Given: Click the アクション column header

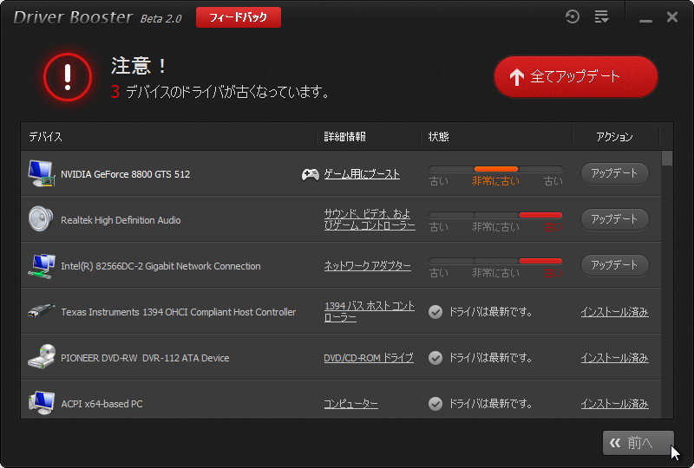Looking at the screenshot, I should (614, 137).
